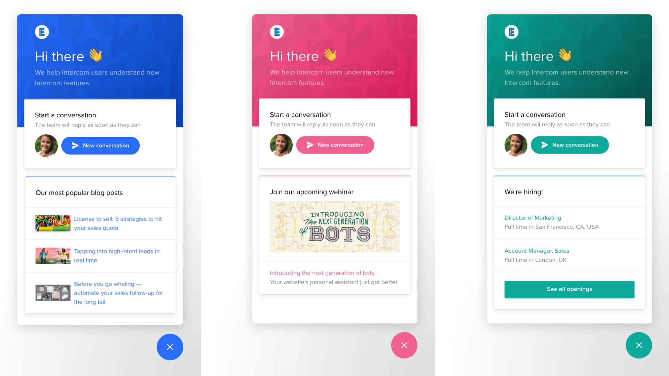Open Account Manager Sales job listing
The image size is (669, 376).
537,251
